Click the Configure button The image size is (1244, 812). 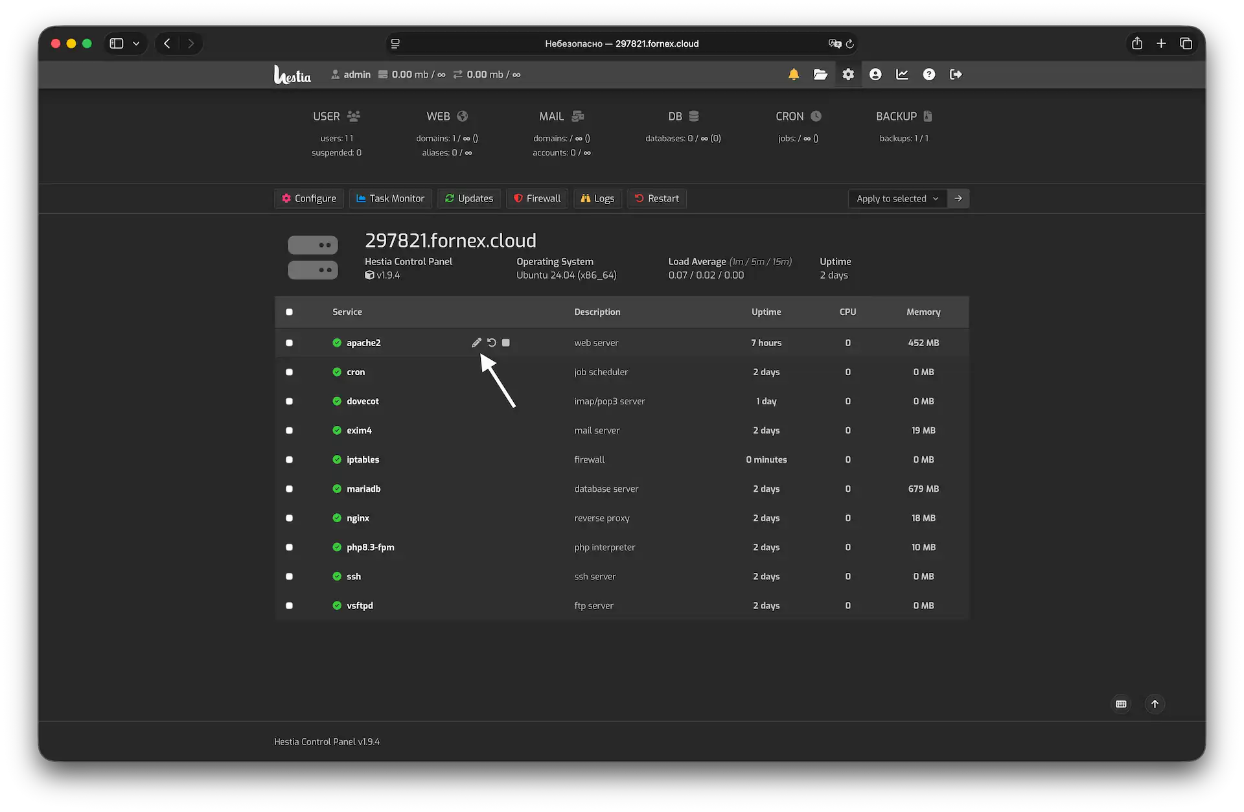point(309,198)
